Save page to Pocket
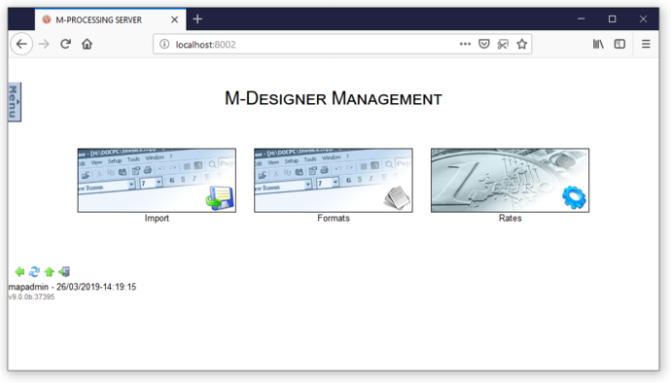Viewport: 671px width, 383px height. [x=484, y=44]
